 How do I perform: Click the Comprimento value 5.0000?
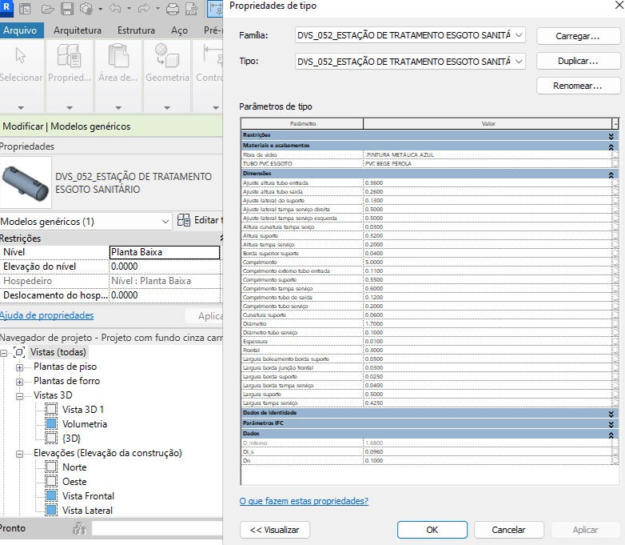488,262
